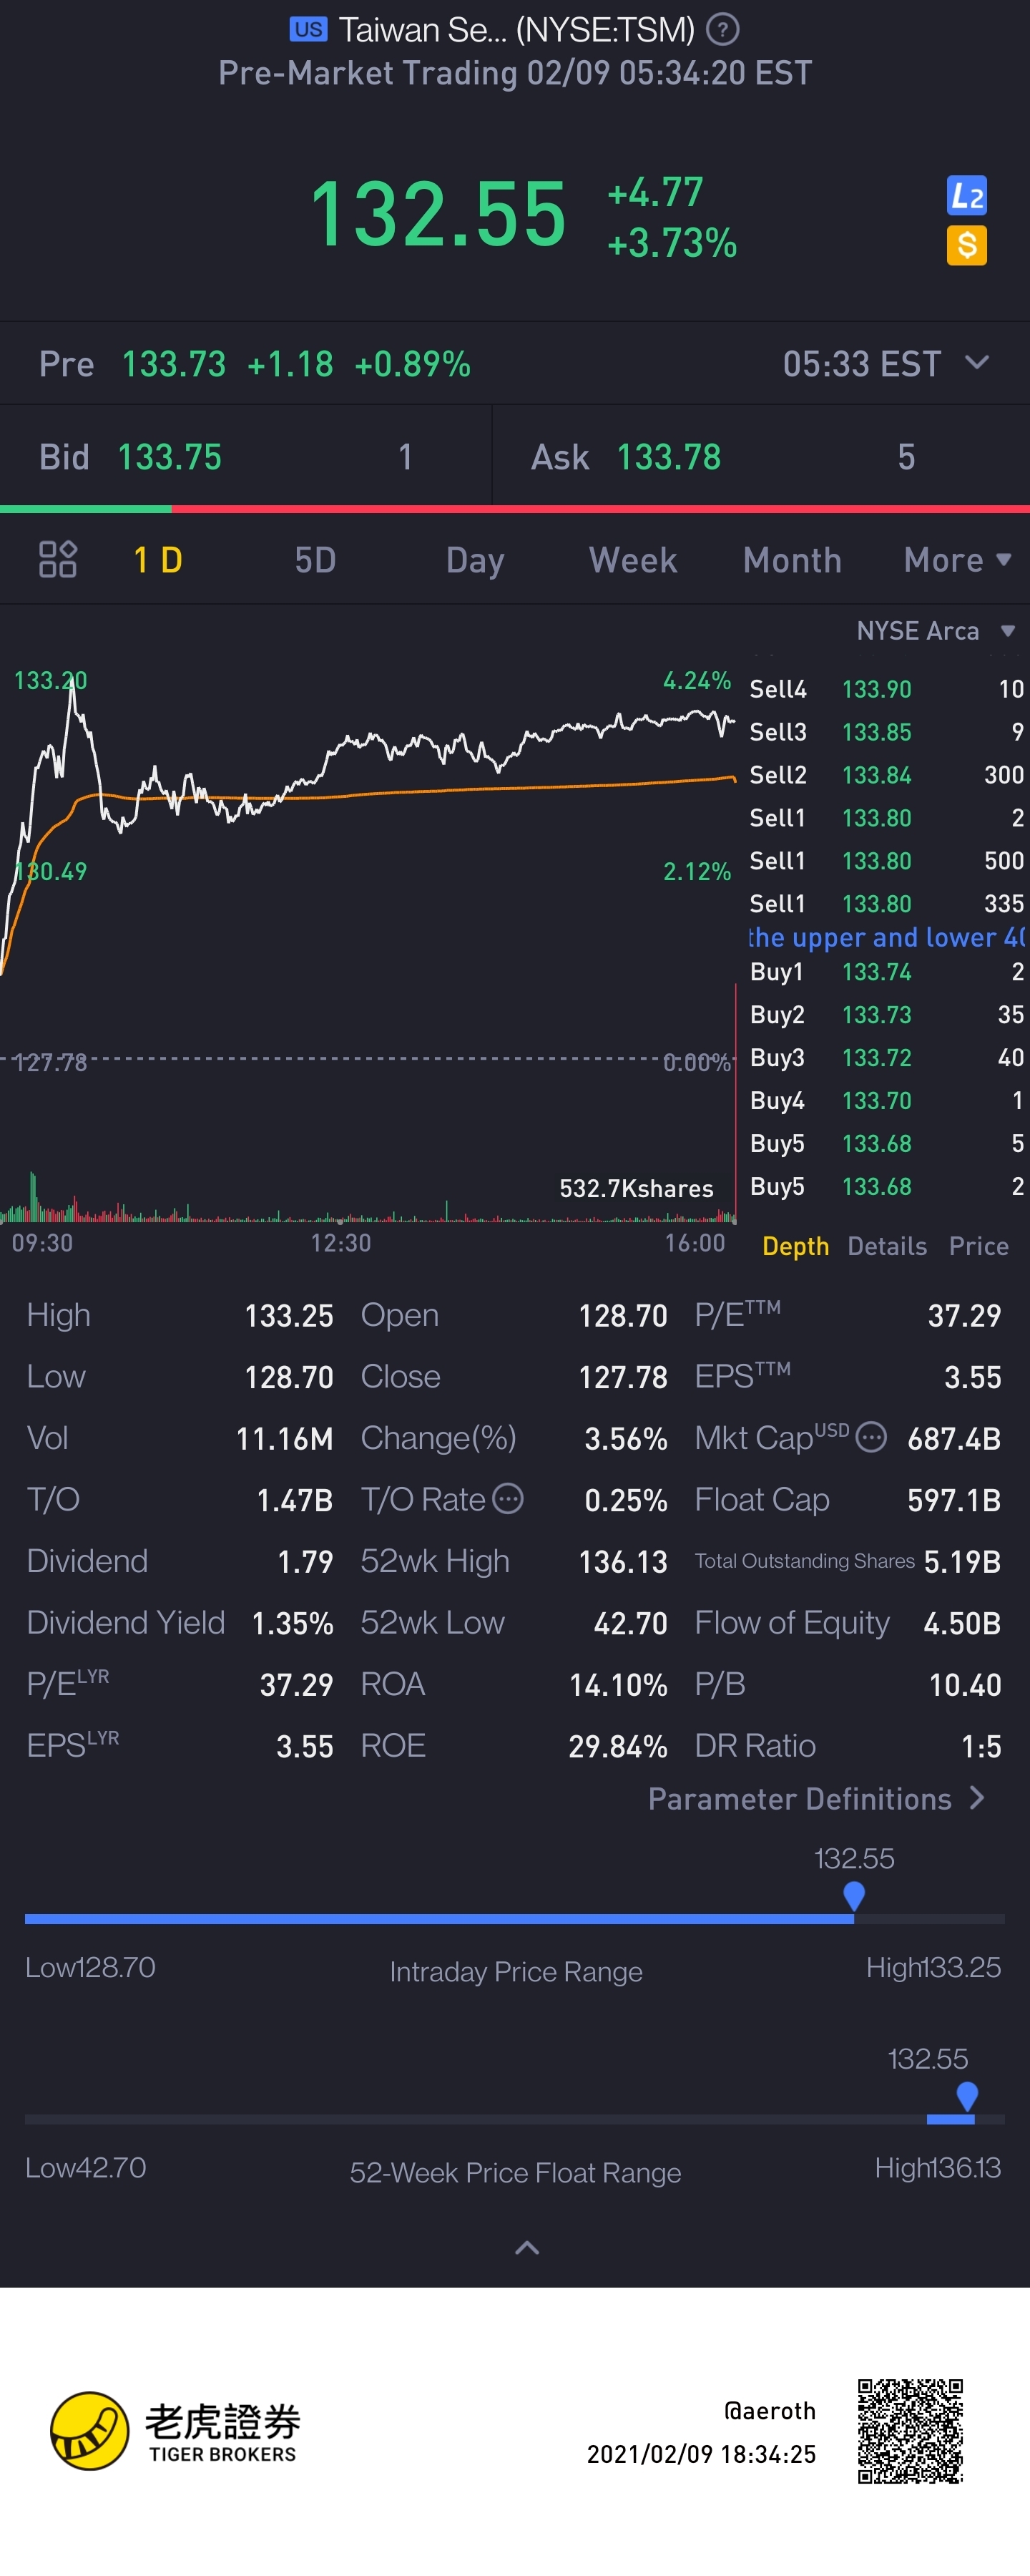1030x2576 pixels.
Task: Tap the help question mark beside NYSE:TSM
Action: (722, 30)
